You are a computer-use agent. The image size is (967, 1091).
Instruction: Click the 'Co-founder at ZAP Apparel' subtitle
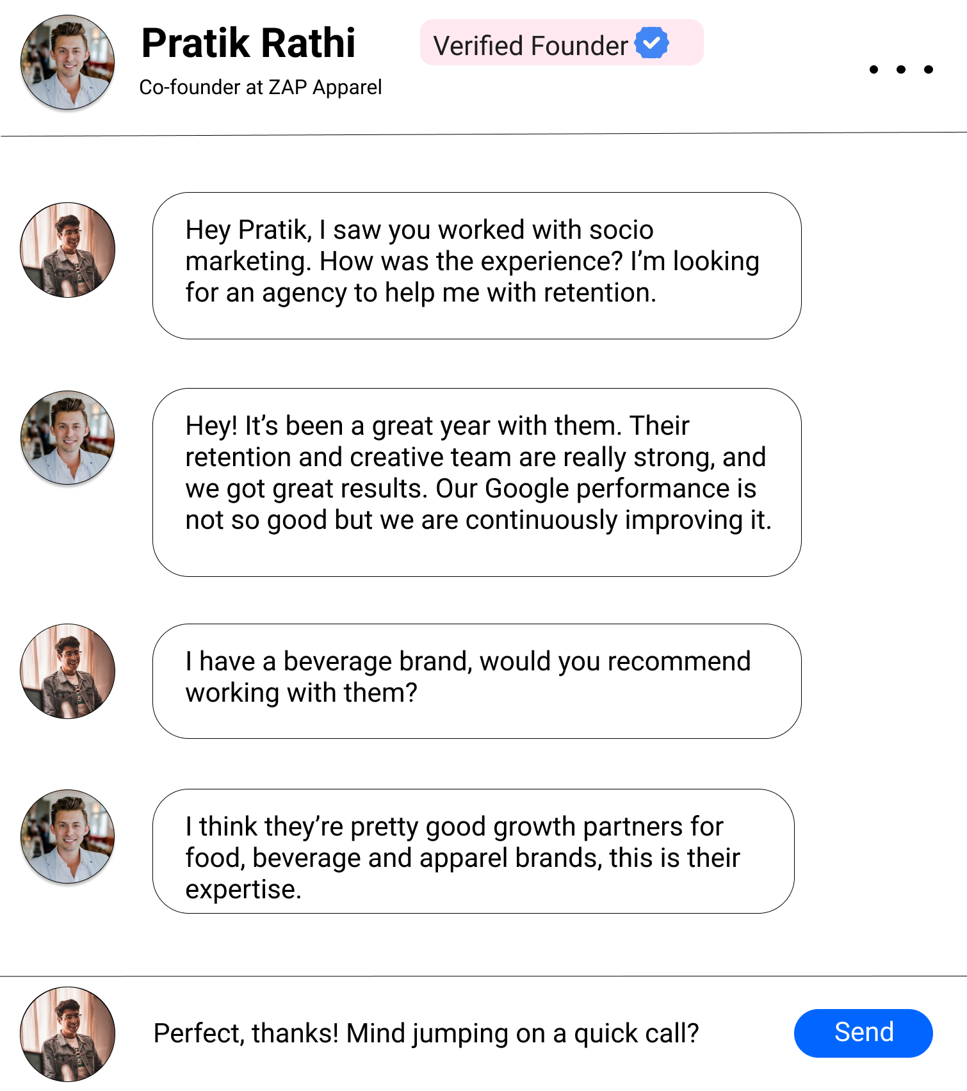pos(260,87)
